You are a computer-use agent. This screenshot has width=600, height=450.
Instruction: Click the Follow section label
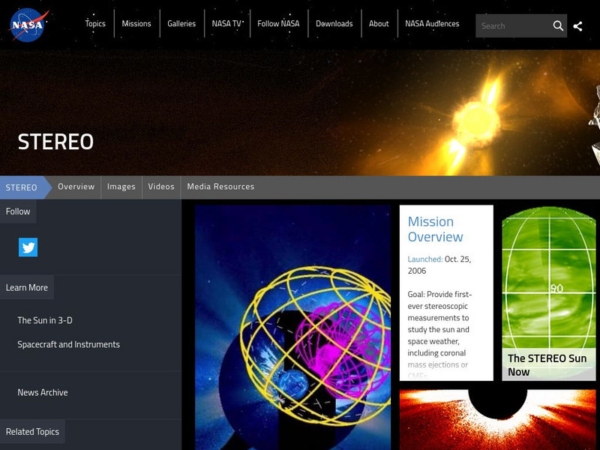click(18, 211)
